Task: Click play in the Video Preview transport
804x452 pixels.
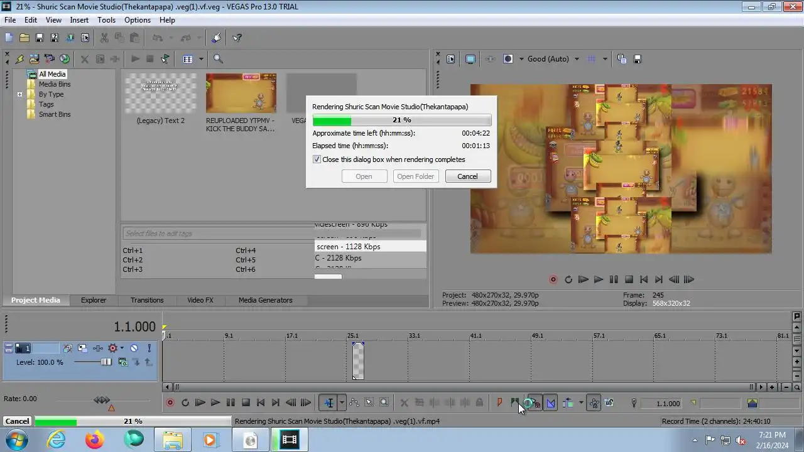Action: tap(599, 279)
